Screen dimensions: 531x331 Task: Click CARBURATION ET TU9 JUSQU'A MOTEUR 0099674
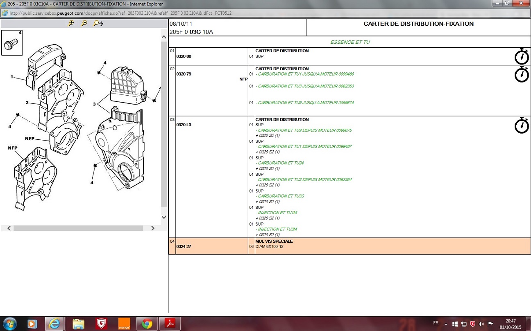coord(305,103)
